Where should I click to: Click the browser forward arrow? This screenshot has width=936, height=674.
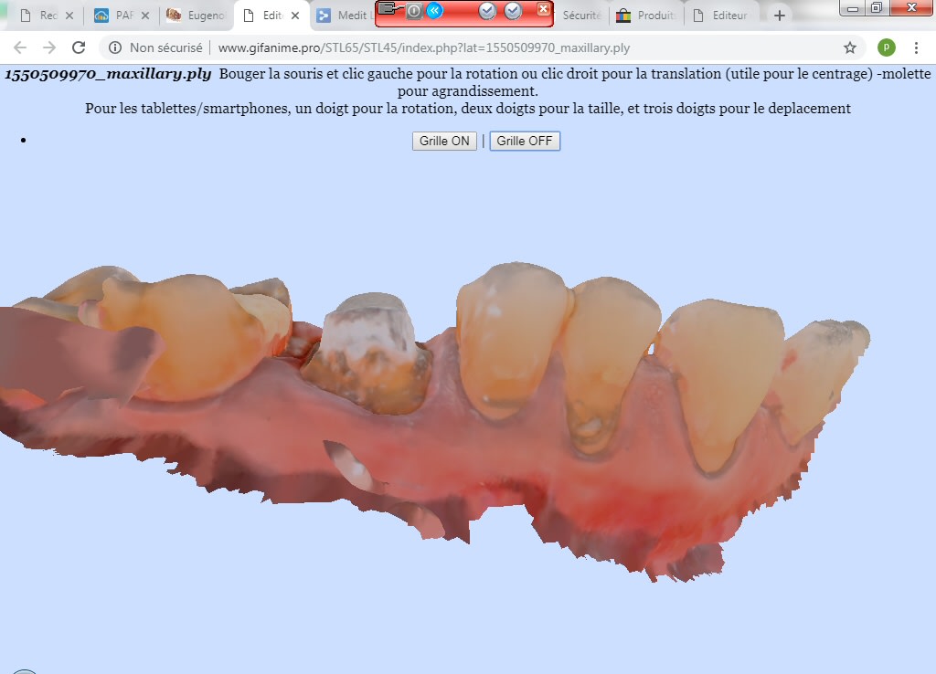(49, 47)
